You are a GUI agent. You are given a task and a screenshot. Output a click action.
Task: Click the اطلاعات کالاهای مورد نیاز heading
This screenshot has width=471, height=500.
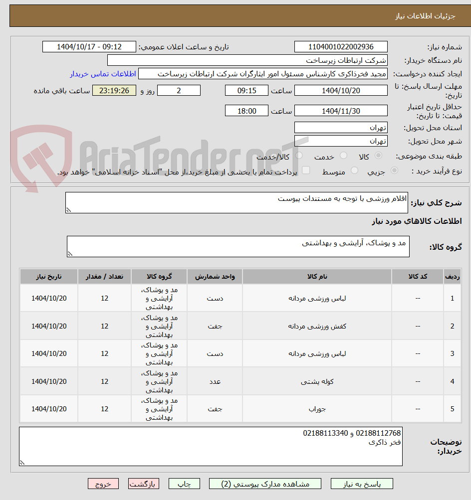(417, 221)
